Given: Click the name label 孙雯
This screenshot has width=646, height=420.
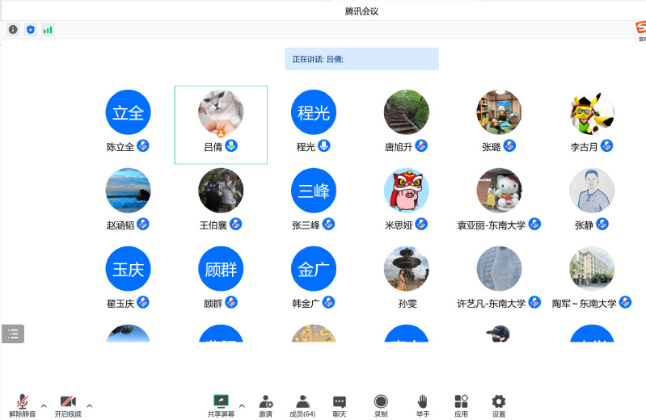Looking at the screenshot, I should (x=407, y=304).
